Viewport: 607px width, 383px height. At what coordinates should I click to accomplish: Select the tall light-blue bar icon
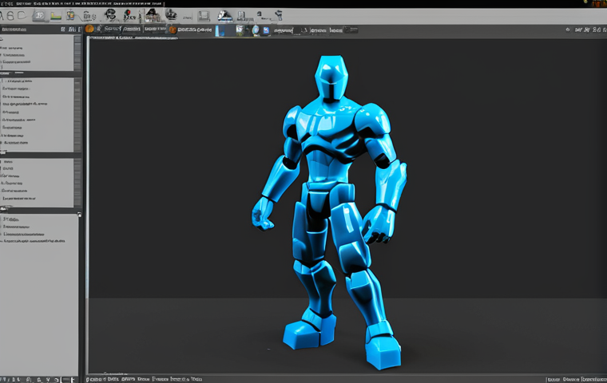point(219,30)
